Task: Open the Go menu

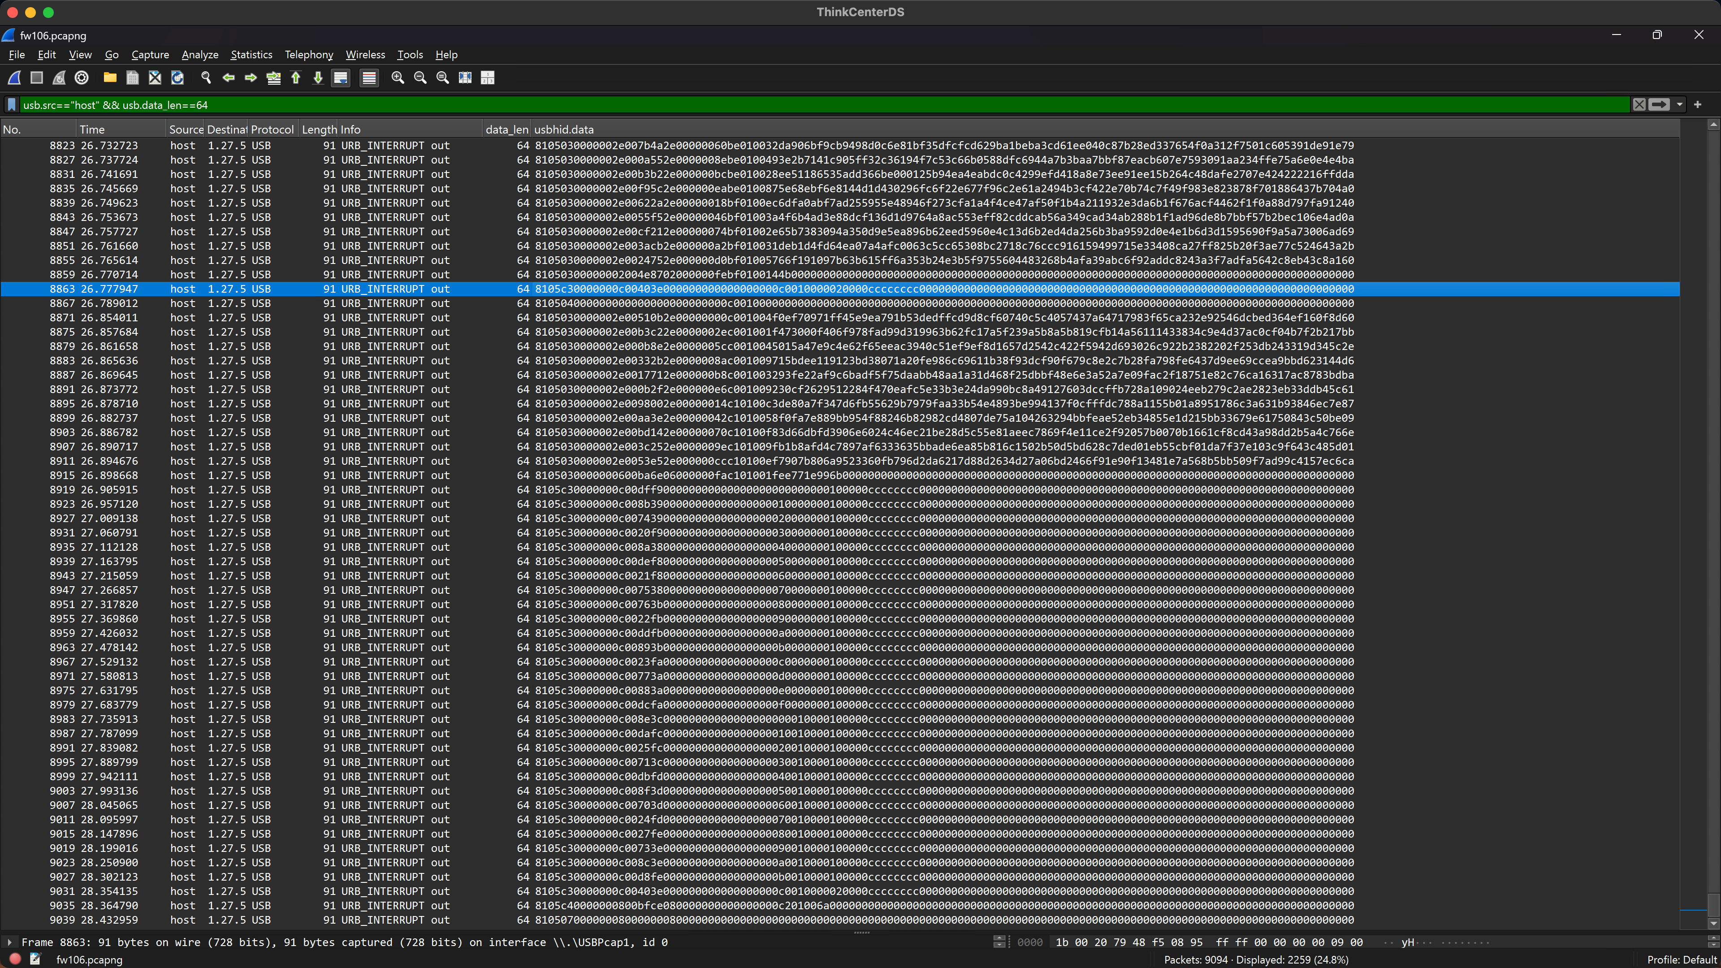Action: pyautogui.click(x=112, y=55)
